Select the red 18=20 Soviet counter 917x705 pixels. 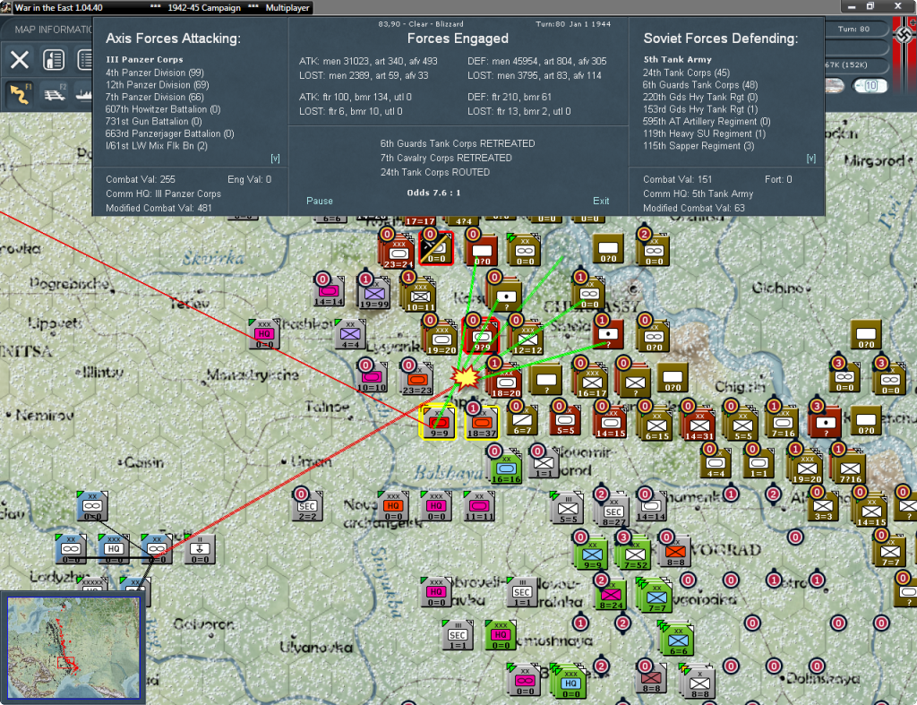tap(505, 382)
